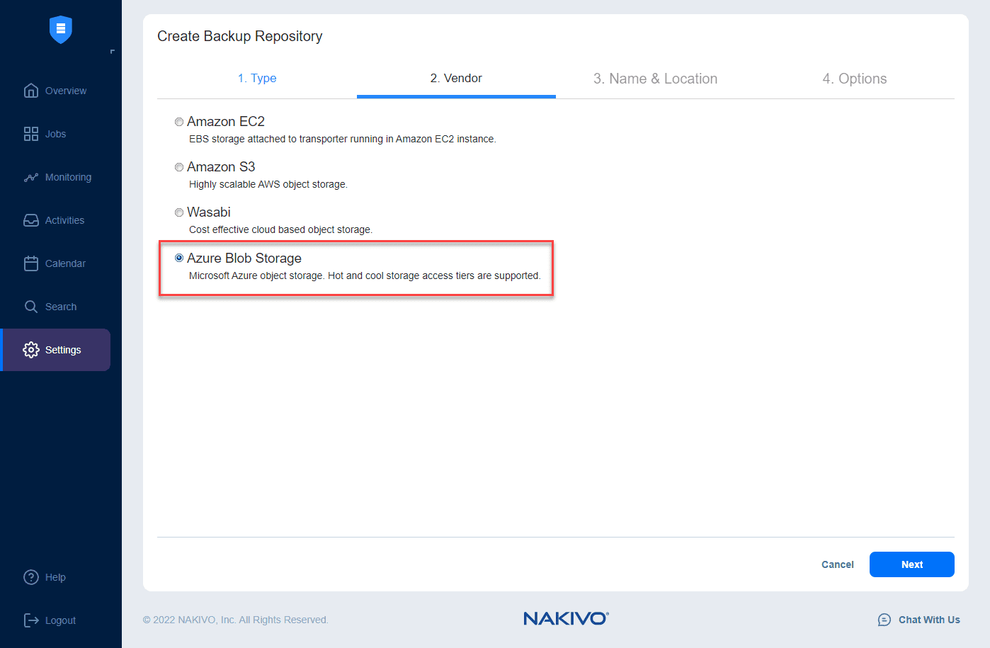Click the Wasabi option label

click(209, 212)
